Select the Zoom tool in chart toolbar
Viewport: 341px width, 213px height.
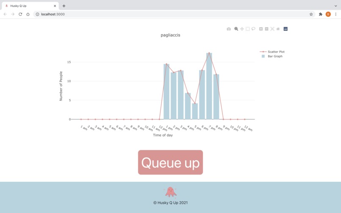click(x=236, y=29)
